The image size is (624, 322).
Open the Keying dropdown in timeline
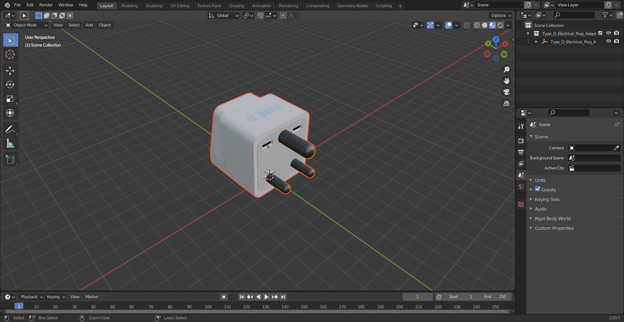pos(56,297)
